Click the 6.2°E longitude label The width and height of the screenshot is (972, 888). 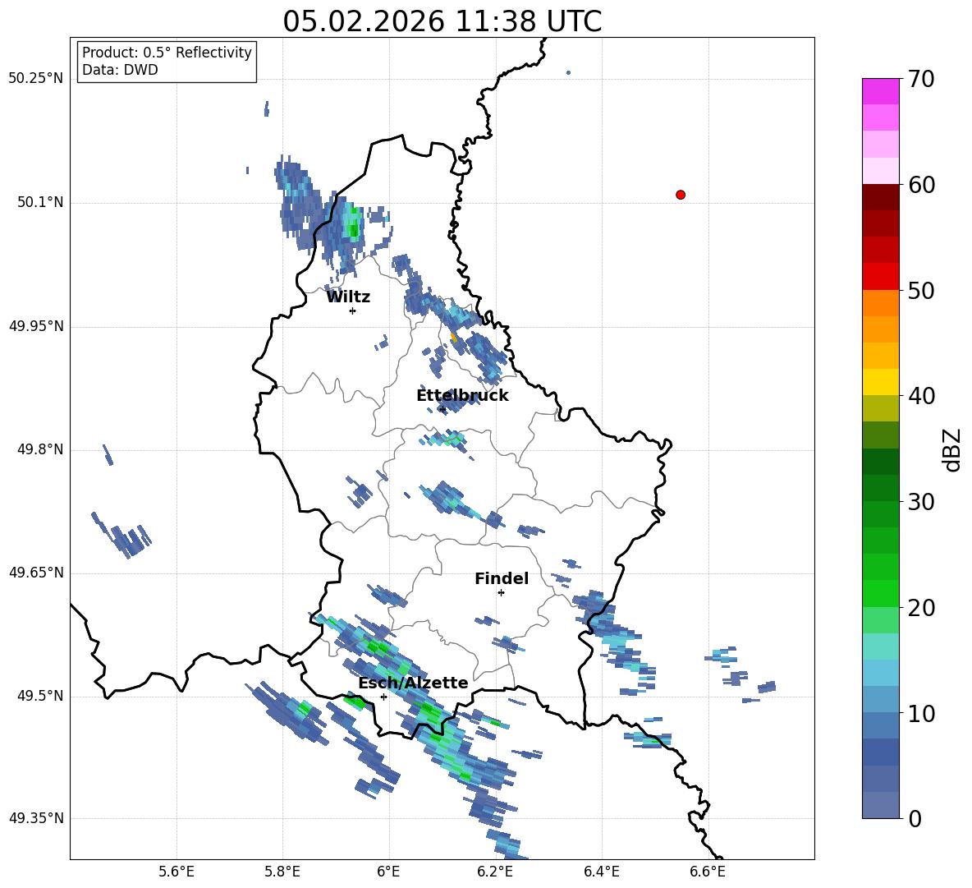495,872
